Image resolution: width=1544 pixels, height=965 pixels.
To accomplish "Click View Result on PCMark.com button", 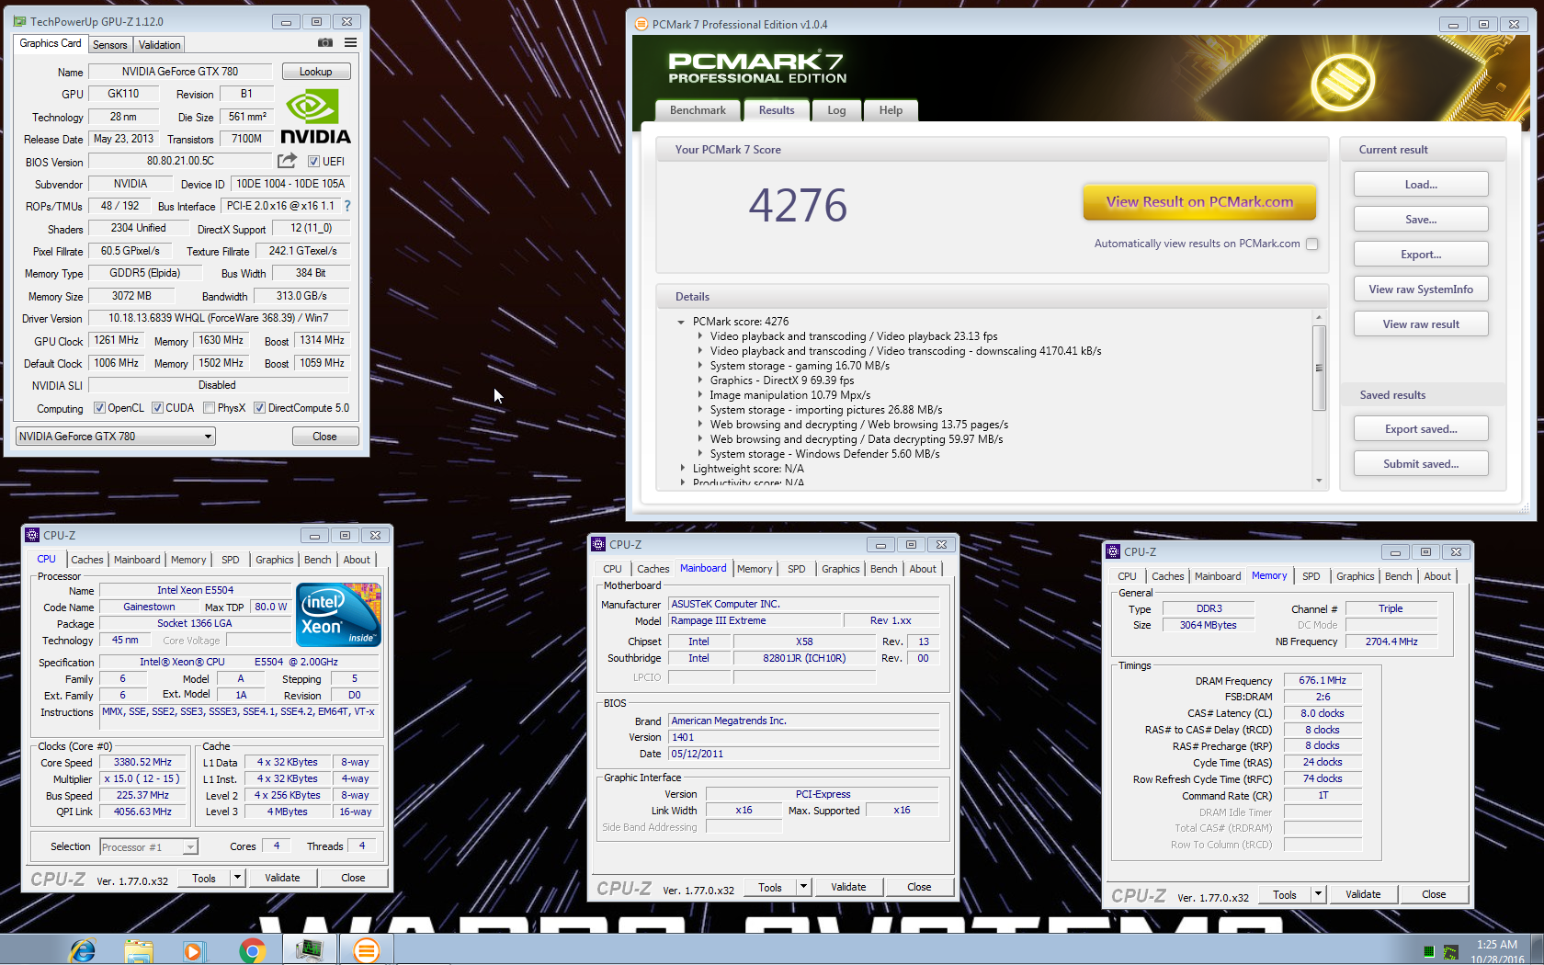I will point(1199,202).
